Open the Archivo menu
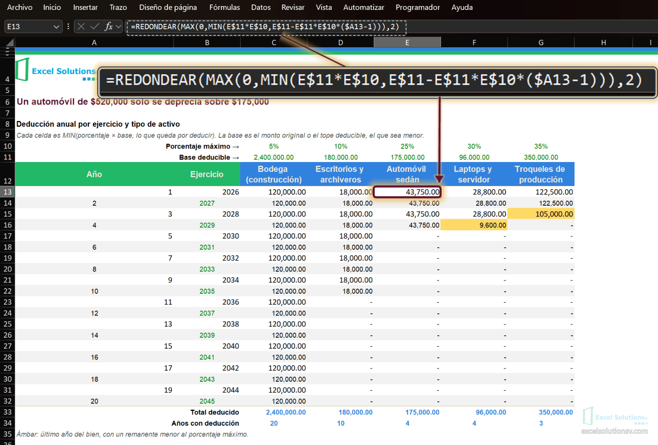 (x=20, y=7)
